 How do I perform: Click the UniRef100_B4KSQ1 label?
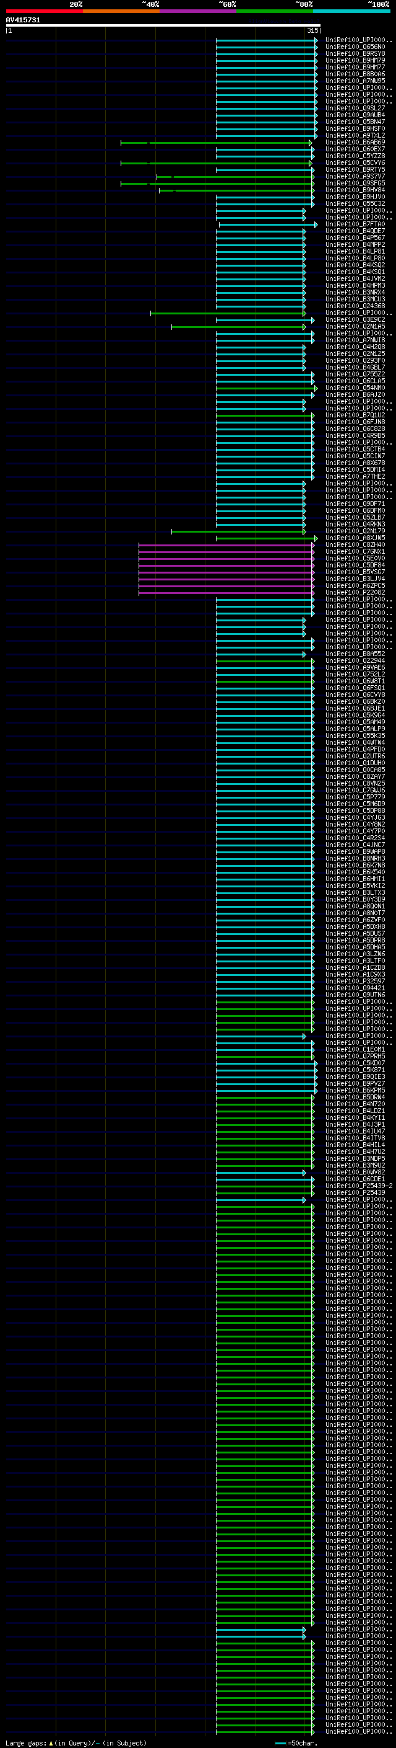[x=355, y=272]
